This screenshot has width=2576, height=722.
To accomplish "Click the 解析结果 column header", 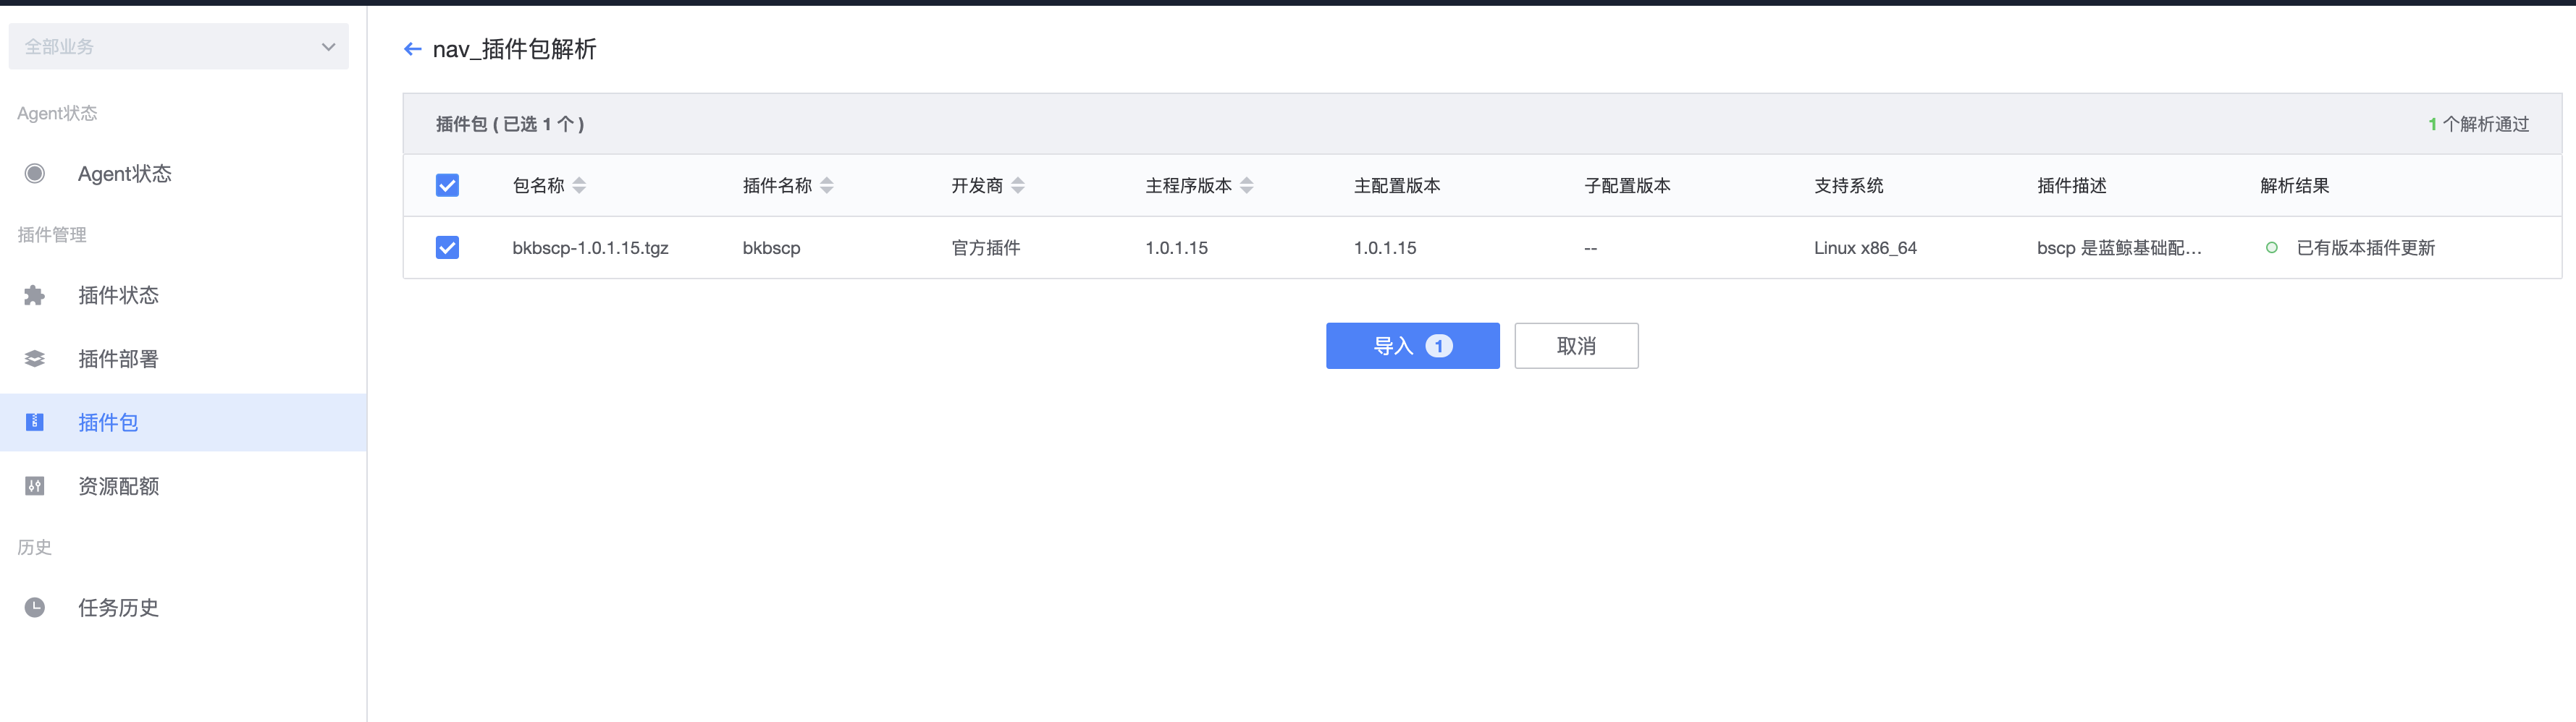I will [2294, 186].
